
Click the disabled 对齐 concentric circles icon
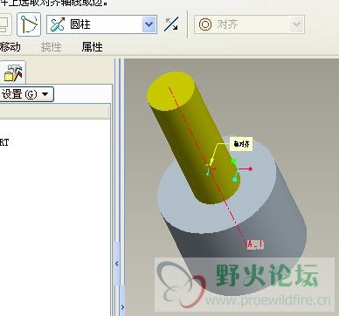[205, 24]
